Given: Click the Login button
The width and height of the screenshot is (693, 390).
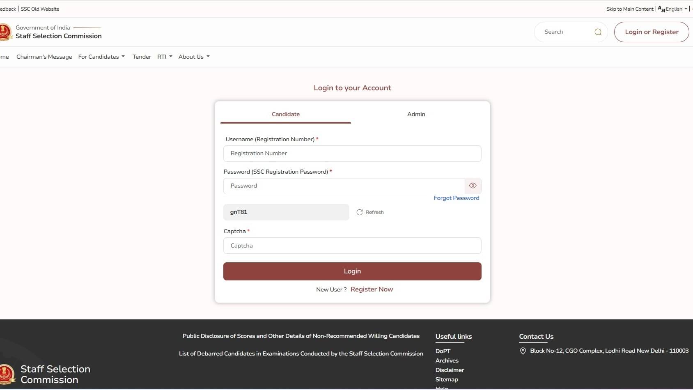Looking at the screenshot, I should click(x=352, y=271).
